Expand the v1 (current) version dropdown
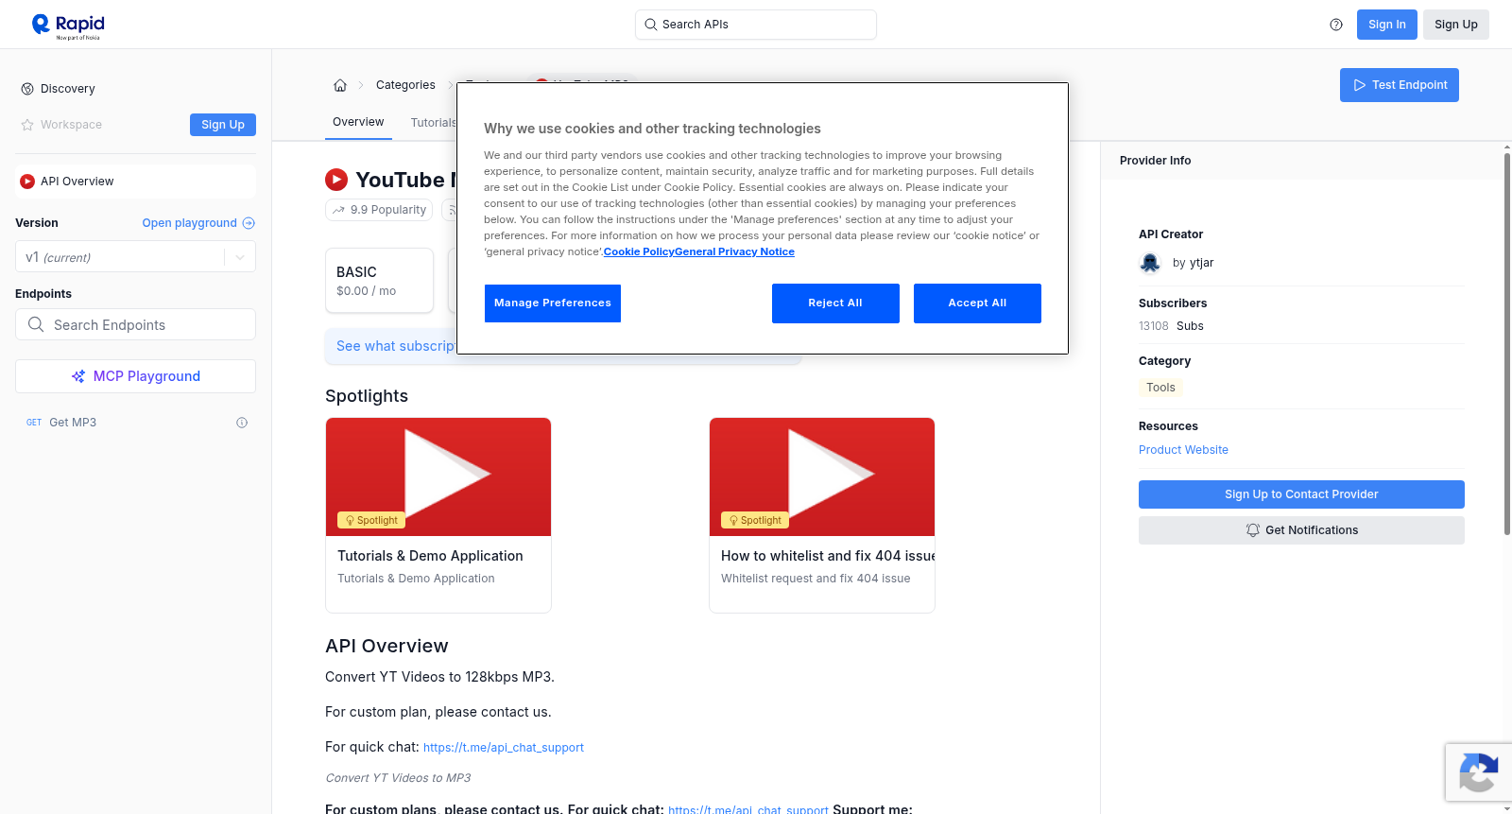Screen dimensions: 1512x814 click(x=135, y=257)
